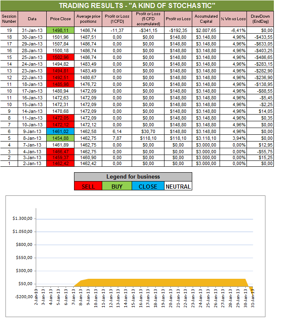Click drawdown cell -$433,55
Viewport: 281px width, 323px height.
pos(260,37)
